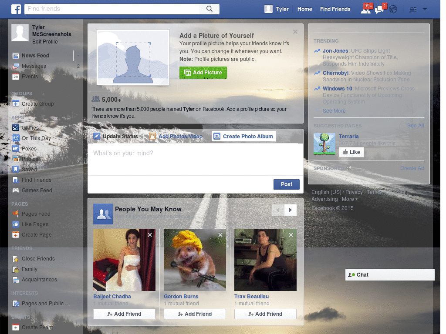Open Acquaintances list
This screenshot has width=446, height=334.
point(39,280)
